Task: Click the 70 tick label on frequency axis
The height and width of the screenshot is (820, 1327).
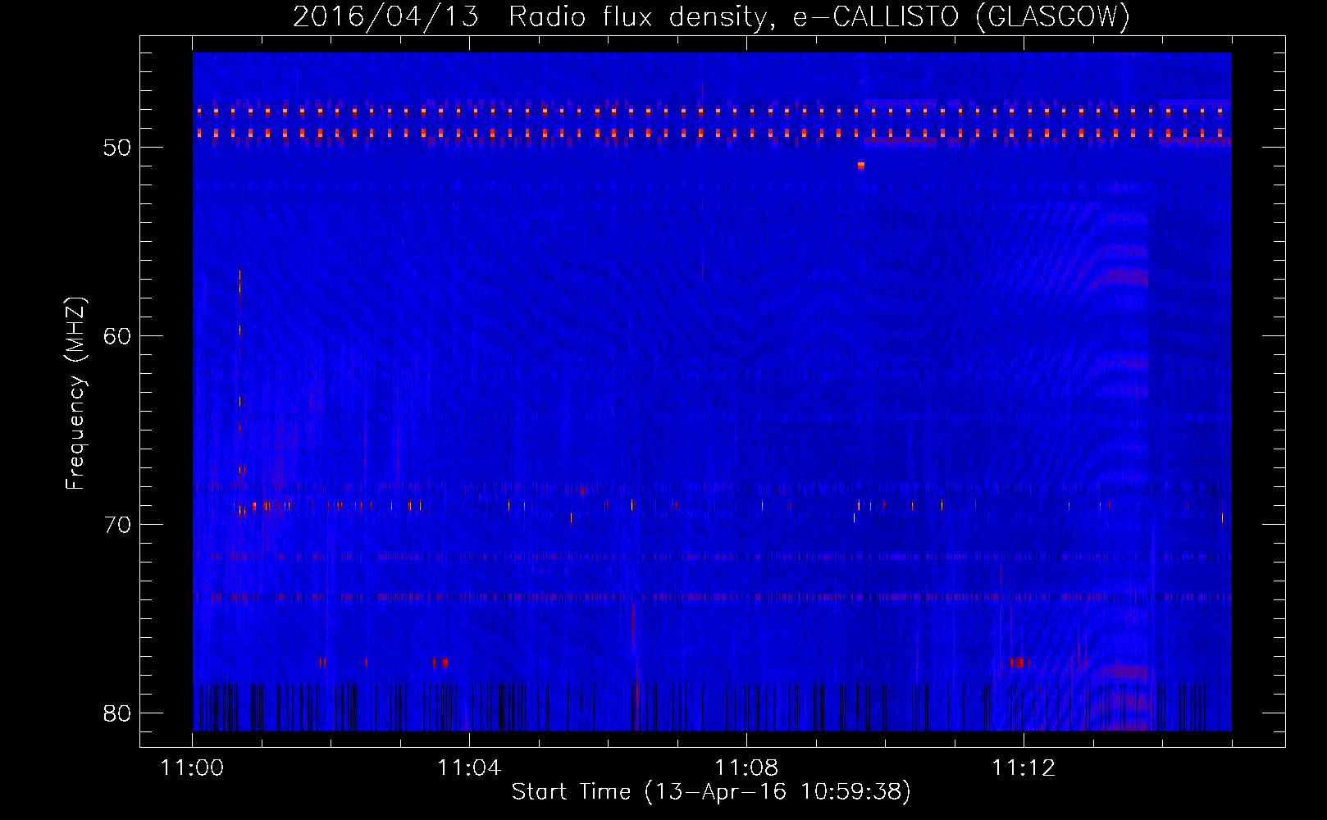Action: click(117, 525)
